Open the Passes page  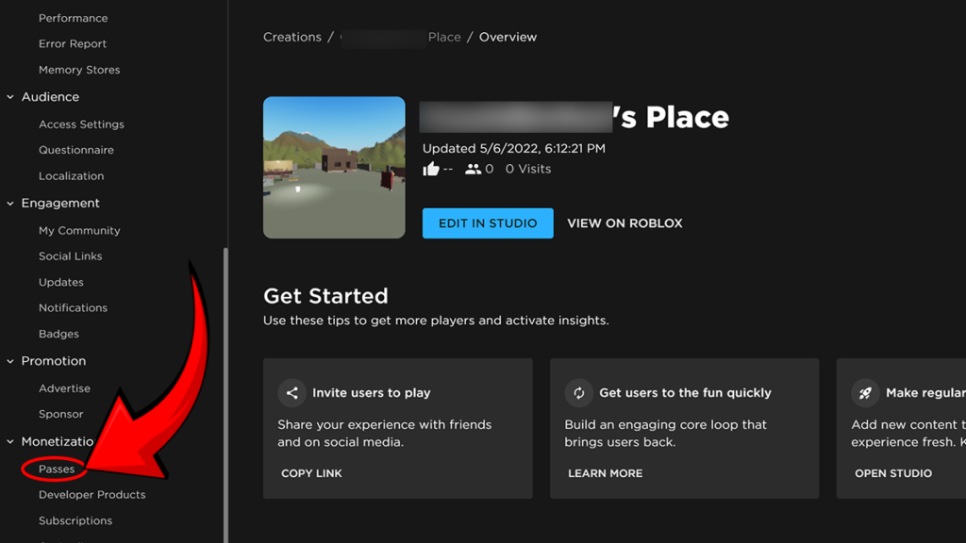tap(57, 469)
